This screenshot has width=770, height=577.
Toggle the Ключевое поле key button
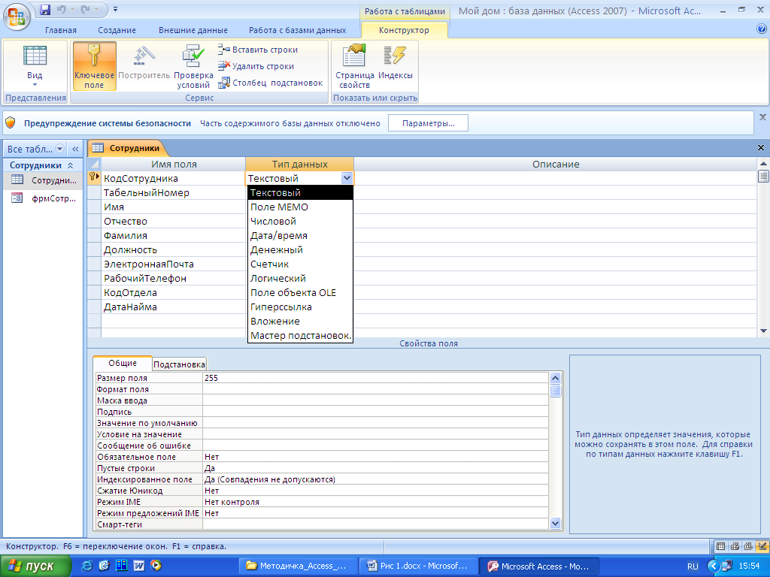(94, 66)
